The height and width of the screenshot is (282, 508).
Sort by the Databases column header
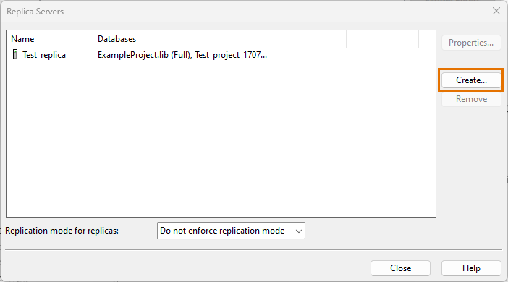pos(184,39)
